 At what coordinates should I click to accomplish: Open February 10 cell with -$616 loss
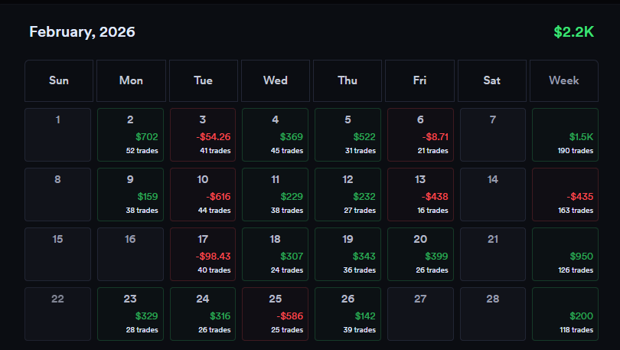(203, 195)
